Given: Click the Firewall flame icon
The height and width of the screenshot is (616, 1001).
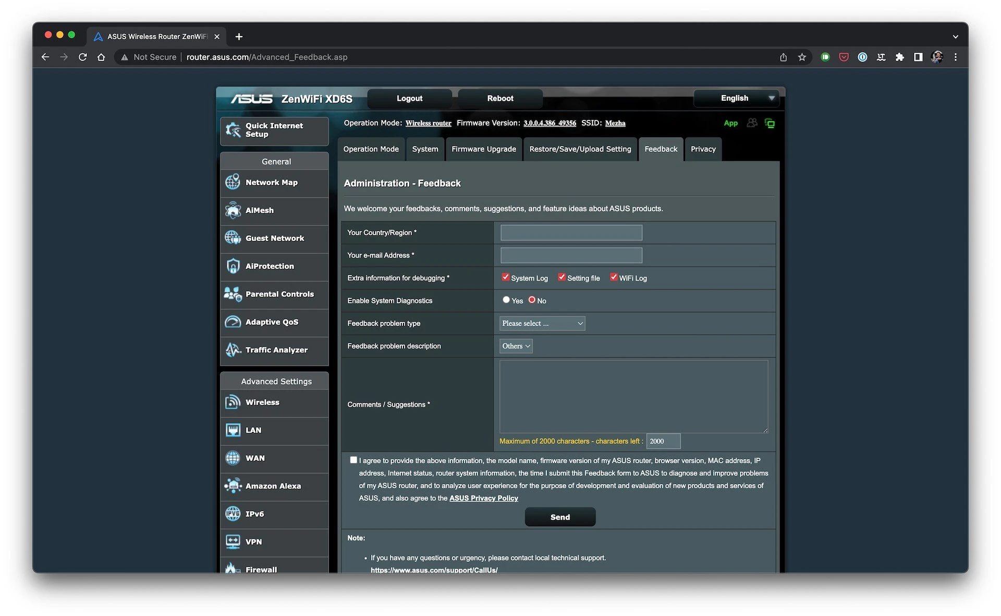Looking at the screenshot, I should tap(233, 568).
